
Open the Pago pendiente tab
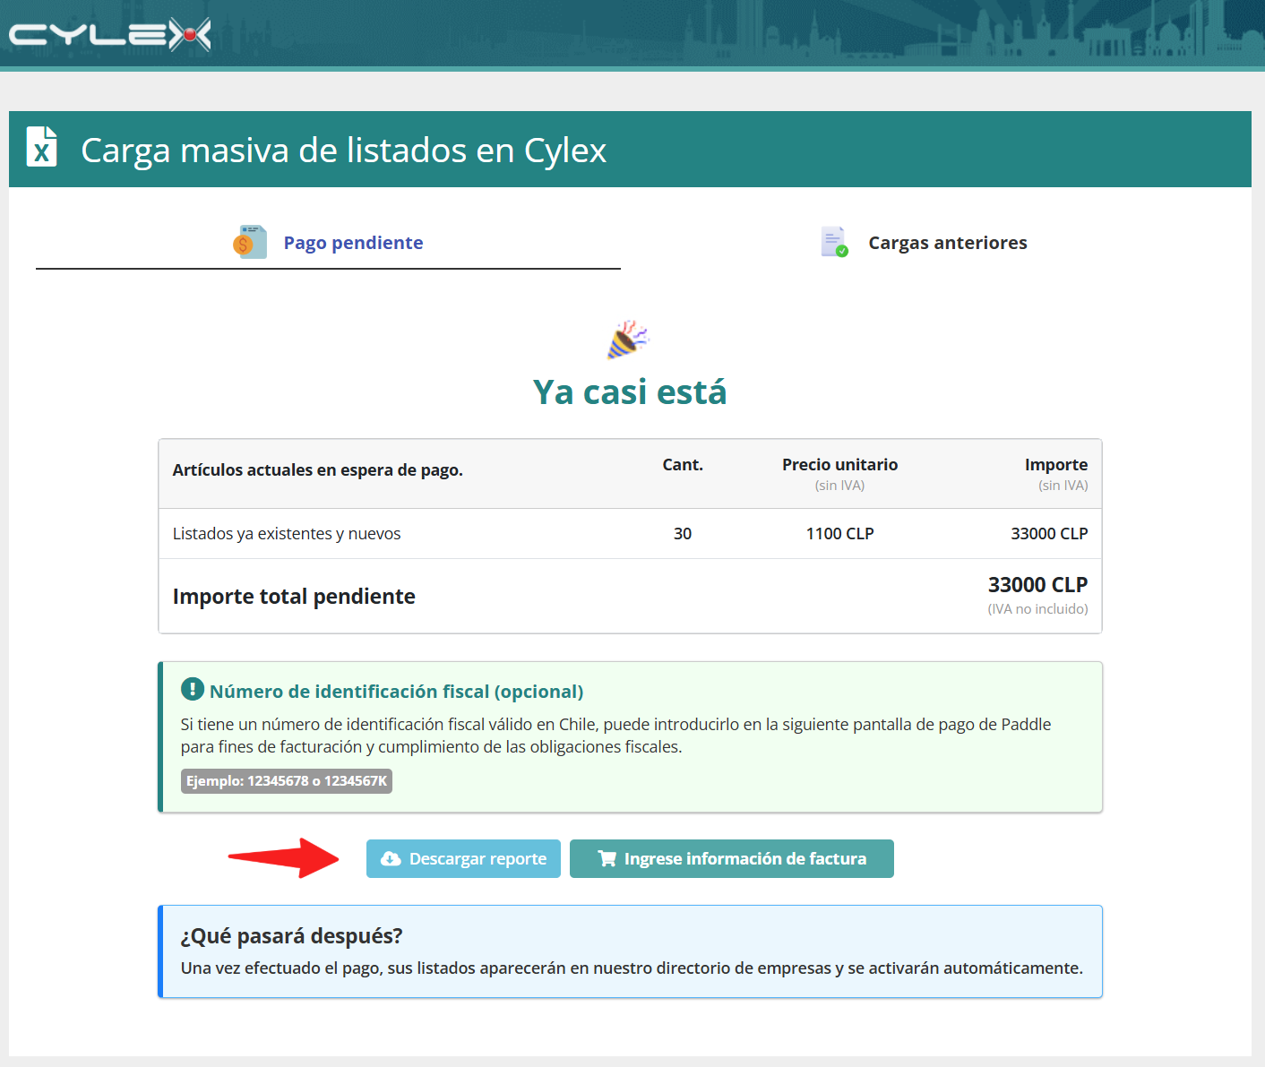[328, 243]
